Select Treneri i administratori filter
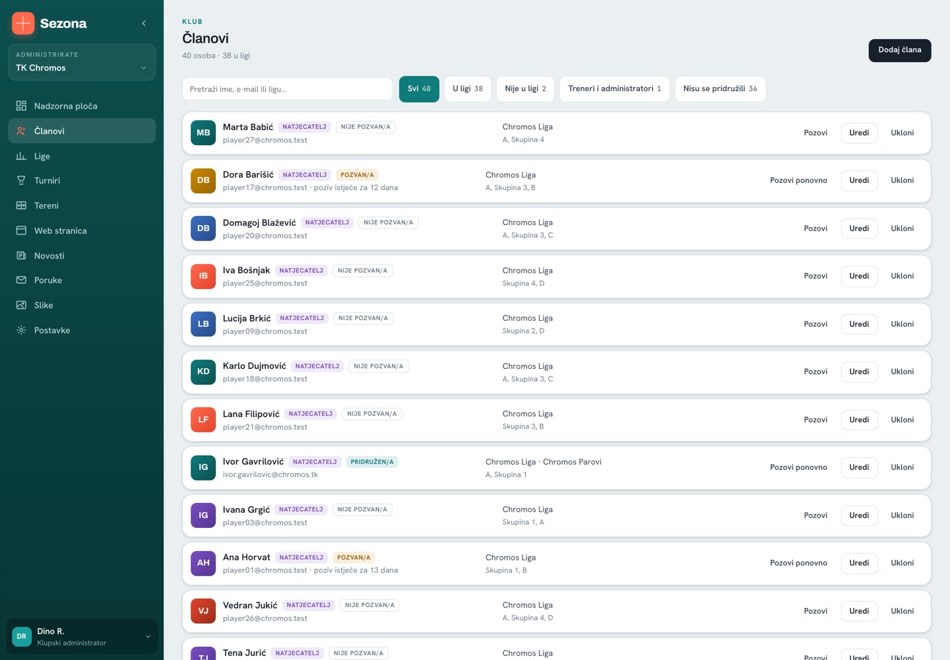 pyautogui.click(x=615, y=89)
